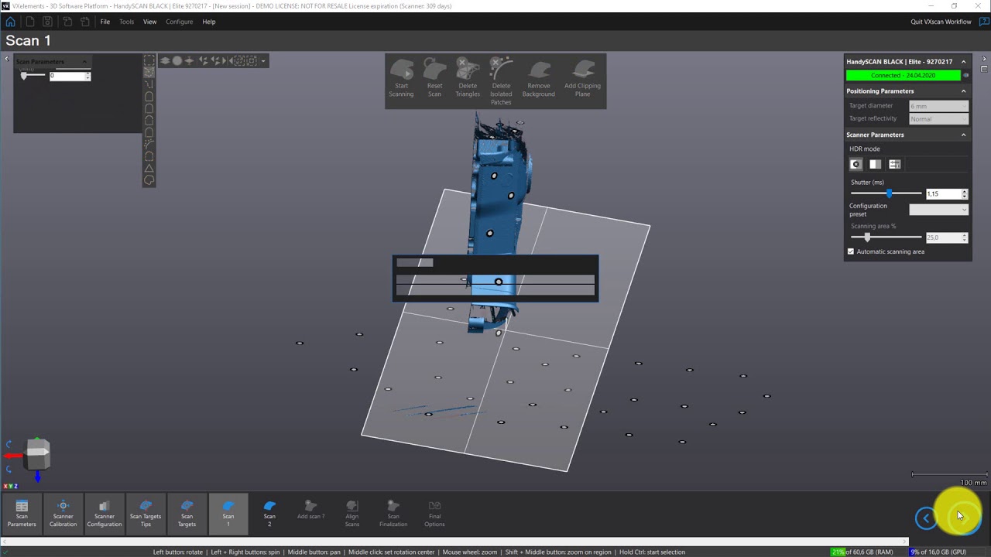The image size is (991, 557).
Task: Open the Scanner Calibration step
Action: [x=63, y=514]
